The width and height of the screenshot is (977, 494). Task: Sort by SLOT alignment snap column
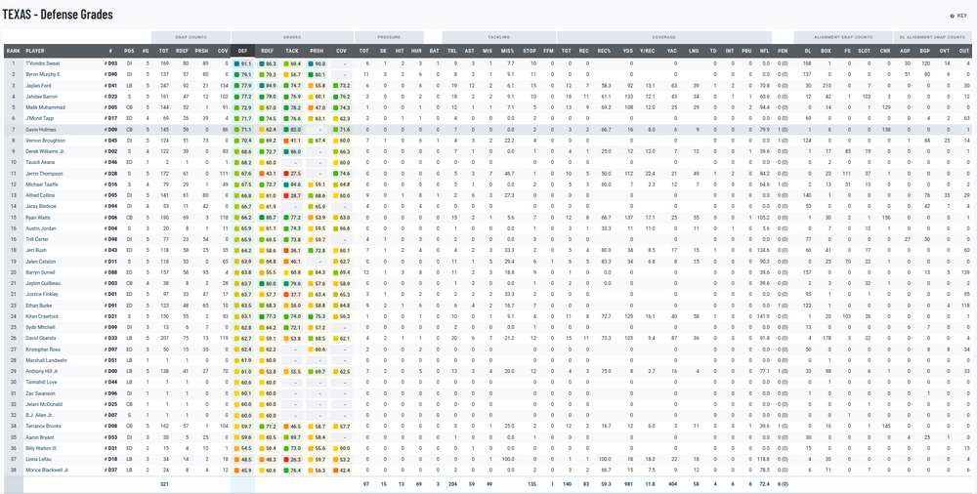(863, 49)
